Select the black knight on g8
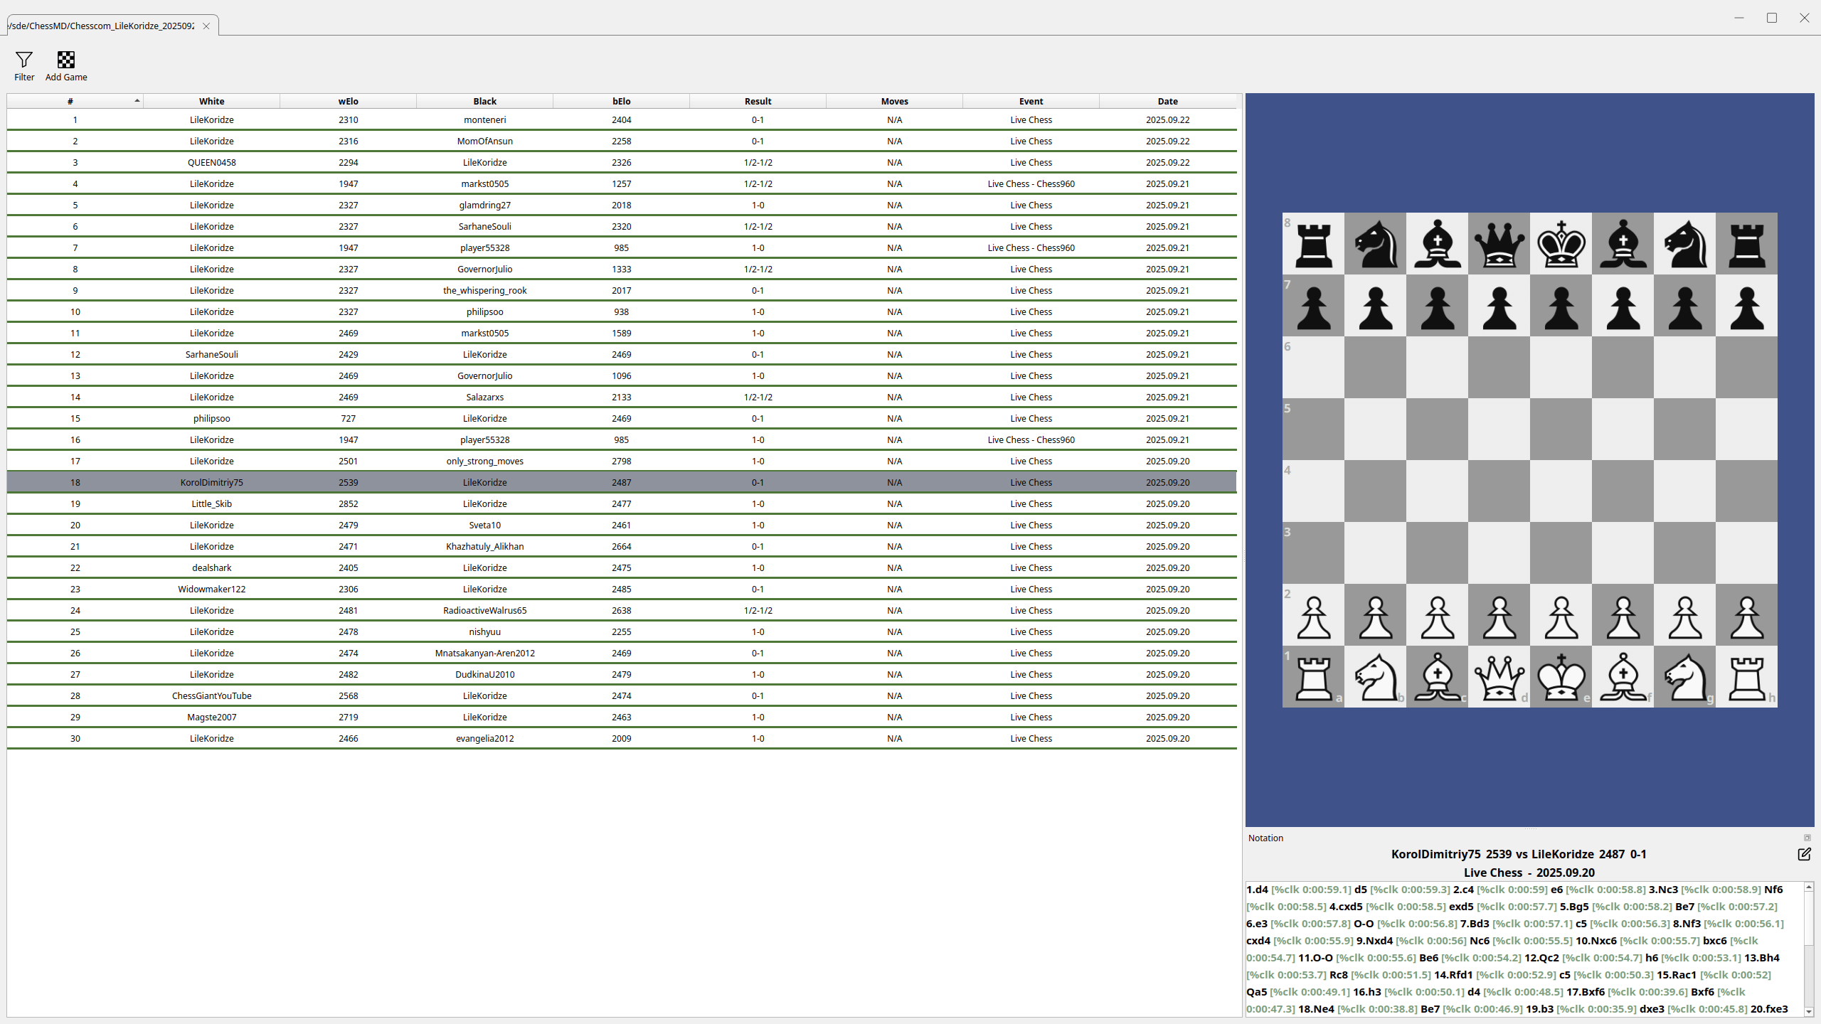 tap(1684, 243)
